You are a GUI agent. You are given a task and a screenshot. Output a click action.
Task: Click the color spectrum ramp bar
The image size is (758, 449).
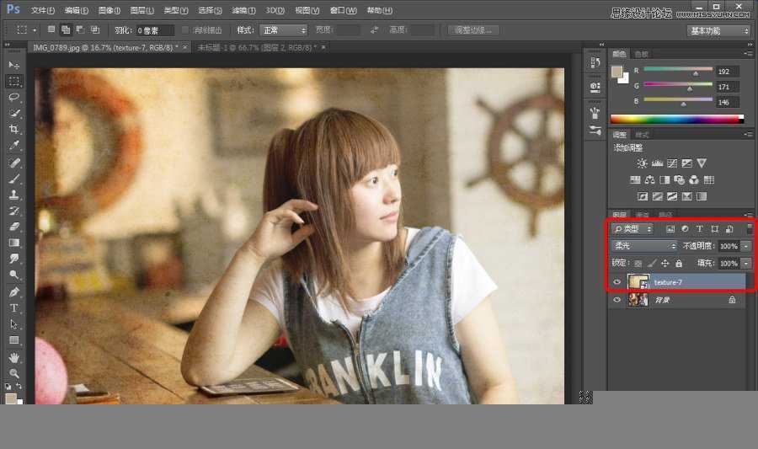pyautogui.click(x=677, y=120)
